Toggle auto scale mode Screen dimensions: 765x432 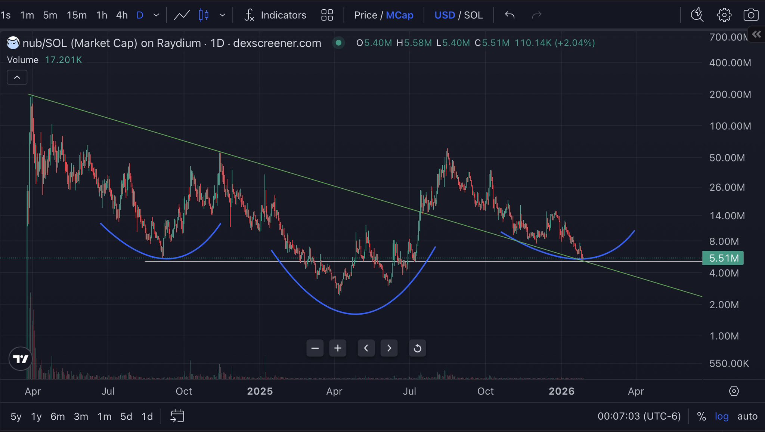pyautogui.click(x=747, y=416)
